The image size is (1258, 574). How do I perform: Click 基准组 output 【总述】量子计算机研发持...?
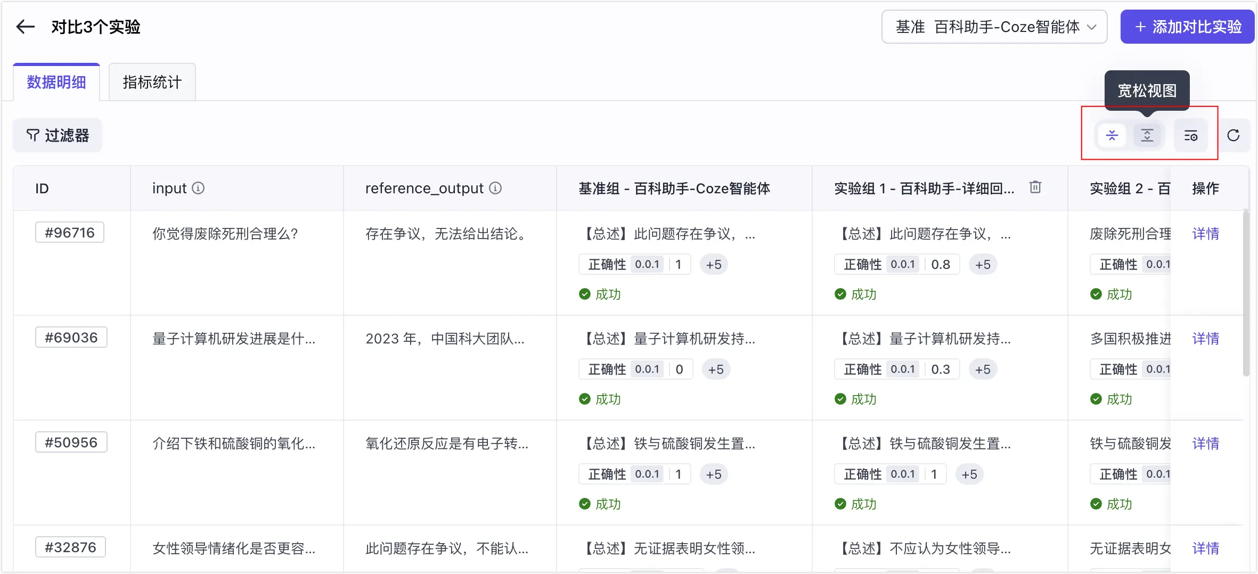point(667,338)
